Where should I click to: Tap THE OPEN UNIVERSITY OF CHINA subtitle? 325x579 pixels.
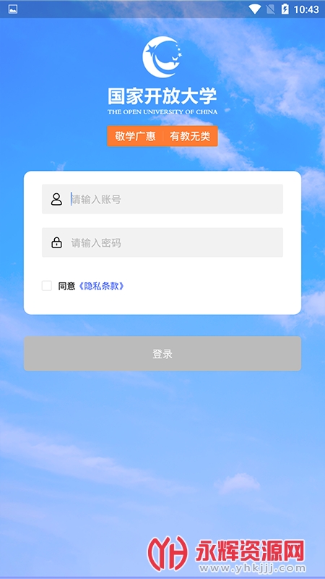[162, 111]
